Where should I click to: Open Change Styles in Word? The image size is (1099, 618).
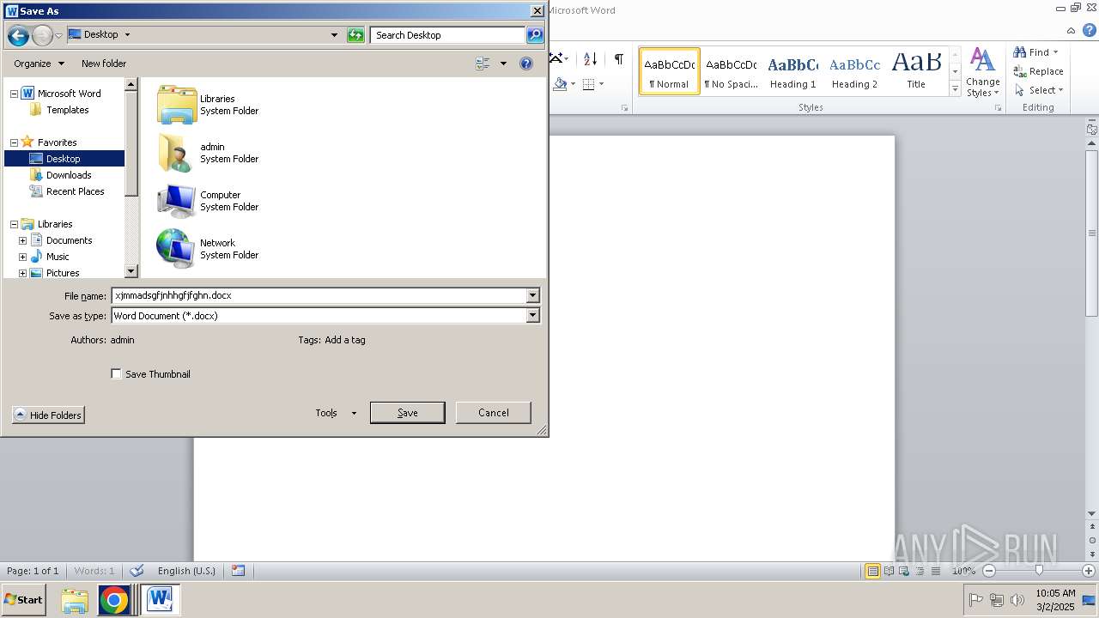click(982, 73)
